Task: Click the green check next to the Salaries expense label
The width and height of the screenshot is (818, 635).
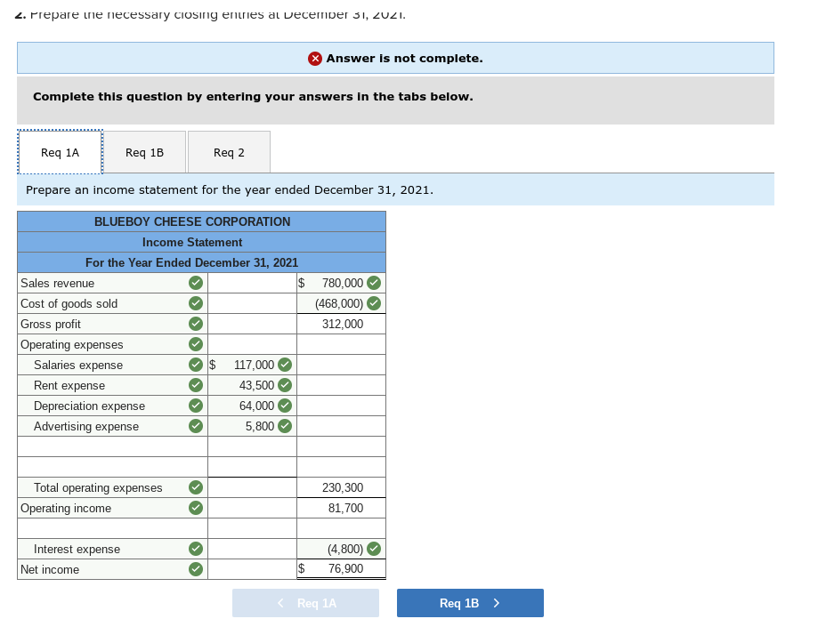Action: coord(196,365)
